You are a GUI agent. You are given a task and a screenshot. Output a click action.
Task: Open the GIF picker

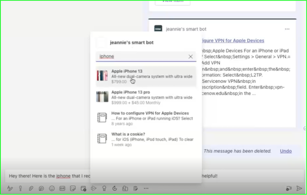(x=62, y=188)
